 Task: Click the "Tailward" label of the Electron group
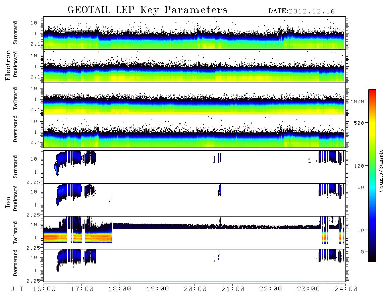coord(15,99)
